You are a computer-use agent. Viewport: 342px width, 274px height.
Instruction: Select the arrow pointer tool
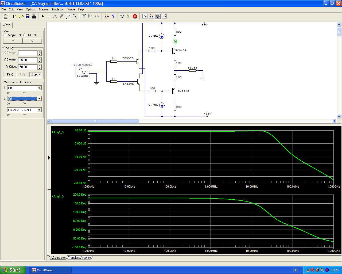(42, 16)
